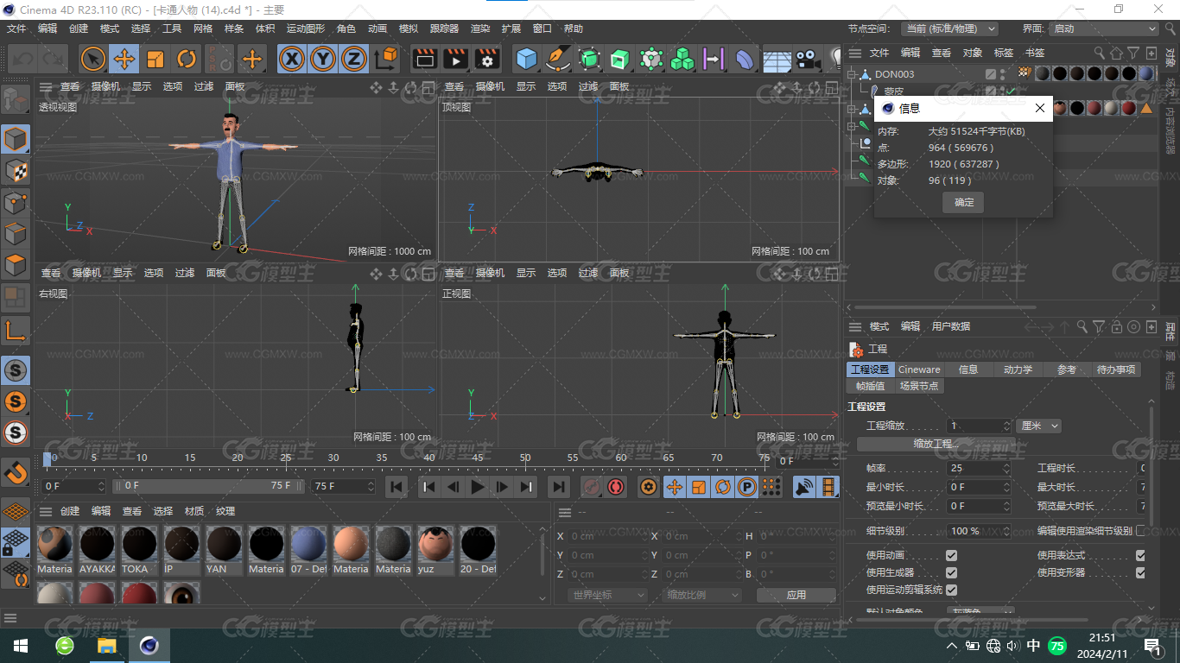This screenshot has height=663, width=1180.
Task: Click 确定 in the 信息 dialog
Action: pyautogui.click(x=964, y=202)
